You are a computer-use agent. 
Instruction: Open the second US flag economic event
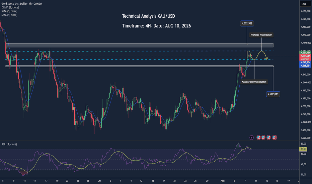click(x=263, y=137)
